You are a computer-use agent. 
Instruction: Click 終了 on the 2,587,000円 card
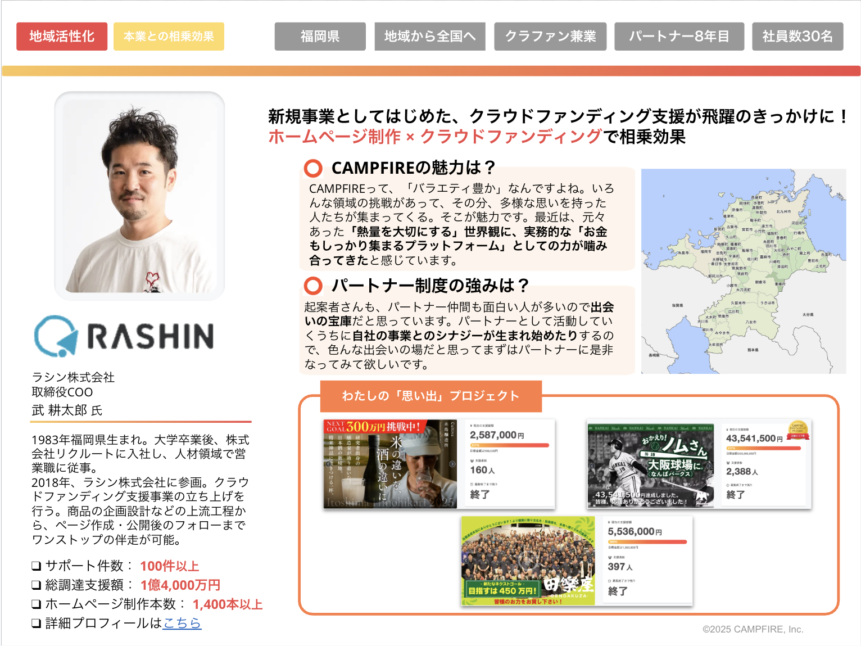480,495
